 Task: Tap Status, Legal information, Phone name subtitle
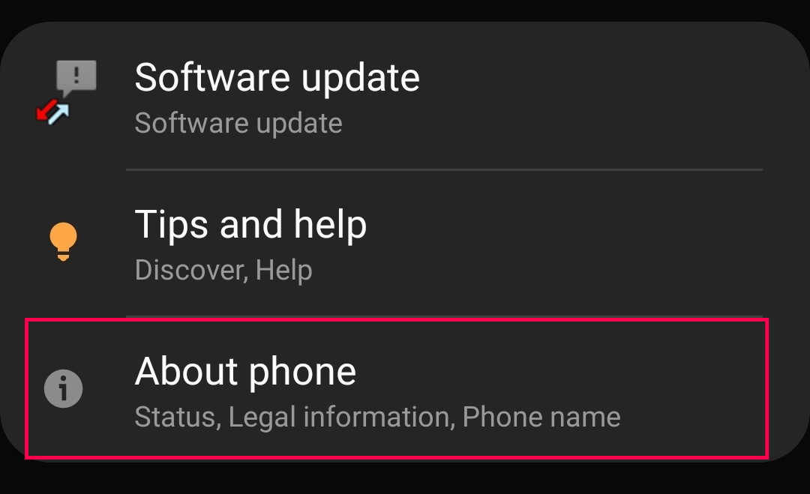tap(377, 417)
